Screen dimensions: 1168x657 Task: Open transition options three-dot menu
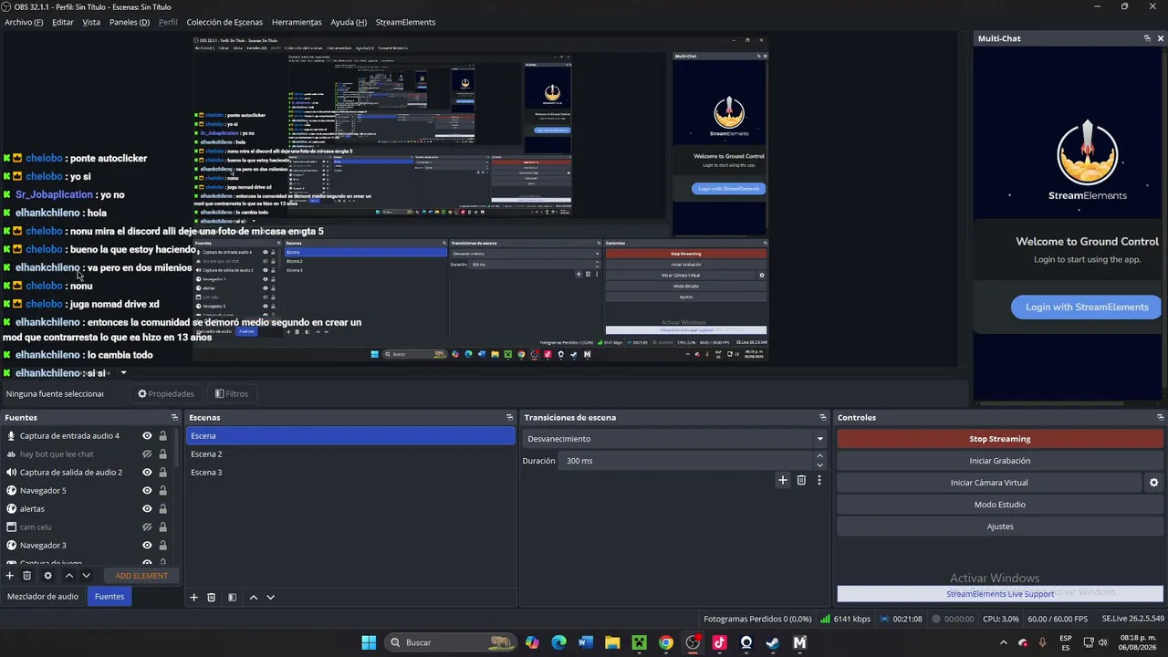819,480
